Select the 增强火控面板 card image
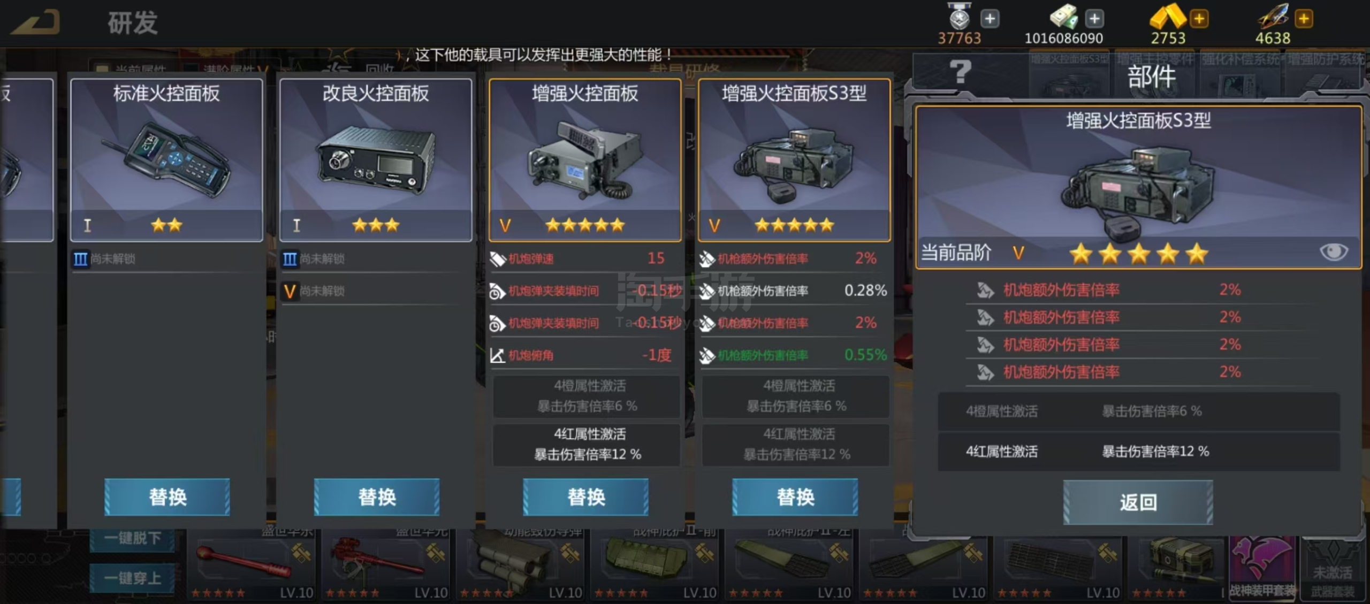Viewport: 1370px width, 604px height. (585, 160)
